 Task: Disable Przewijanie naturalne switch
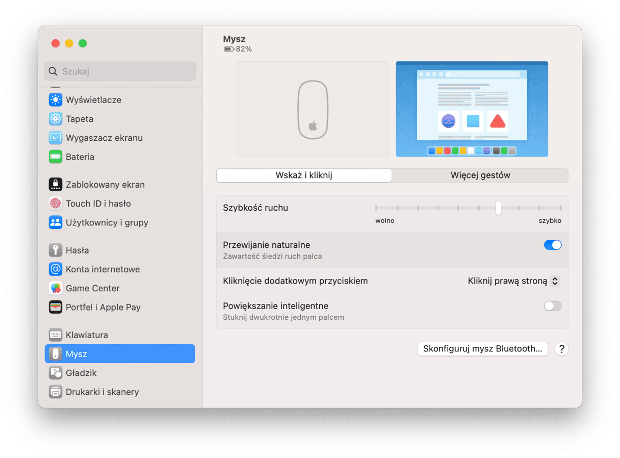point(553,245)
